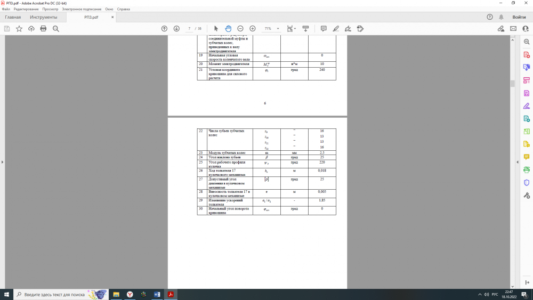
Task: Open the Fill & Sign tool in sidebar
Action: 527,106
